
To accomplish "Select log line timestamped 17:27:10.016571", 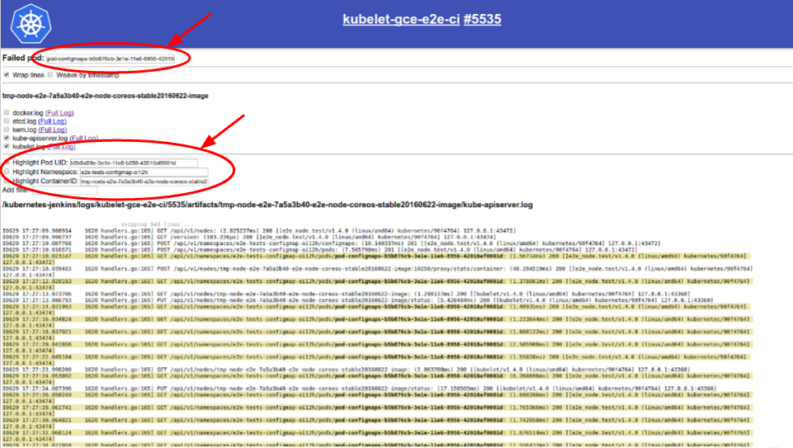I will click(319, 249).
